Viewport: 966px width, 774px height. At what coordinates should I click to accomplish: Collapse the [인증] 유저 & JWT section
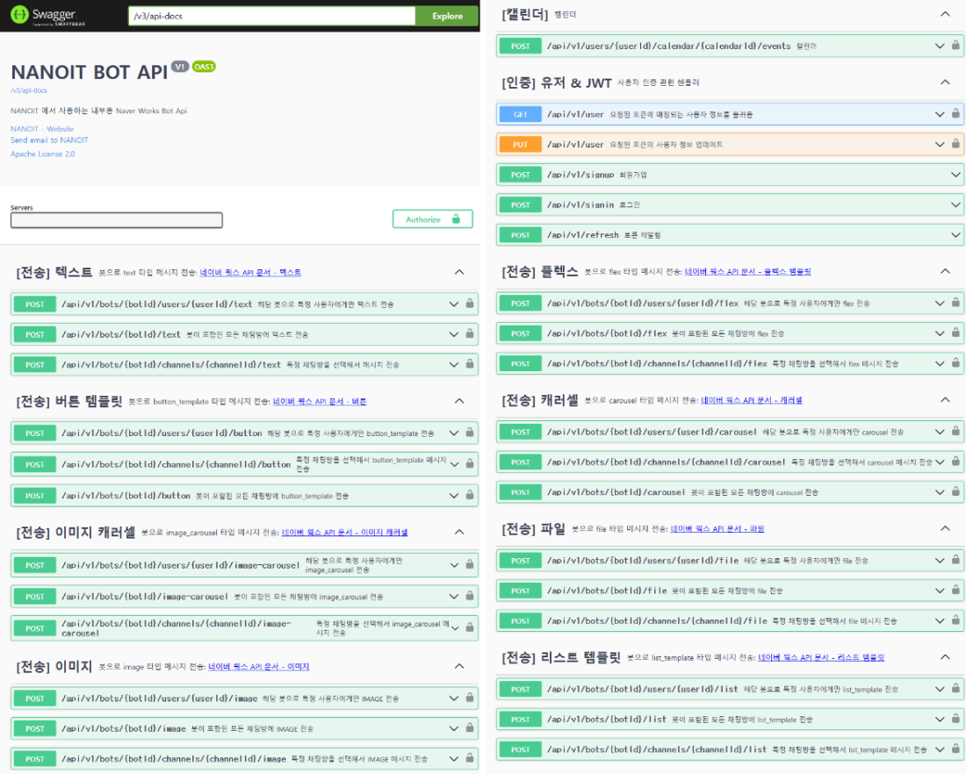point(945,82)
